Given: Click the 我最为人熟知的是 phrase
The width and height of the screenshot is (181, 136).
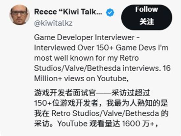Looking at the screenshot, I should [137, 103].
